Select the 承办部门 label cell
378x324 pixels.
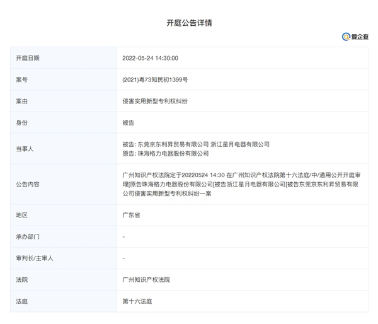[64, 236]
